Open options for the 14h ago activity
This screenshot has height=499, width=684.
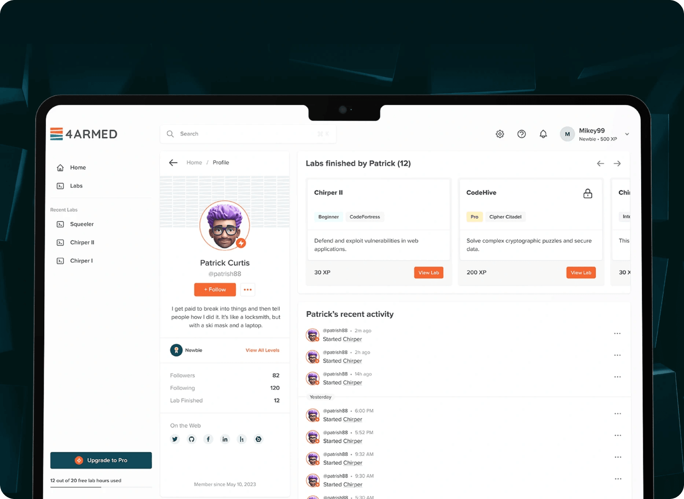(617, 377)
